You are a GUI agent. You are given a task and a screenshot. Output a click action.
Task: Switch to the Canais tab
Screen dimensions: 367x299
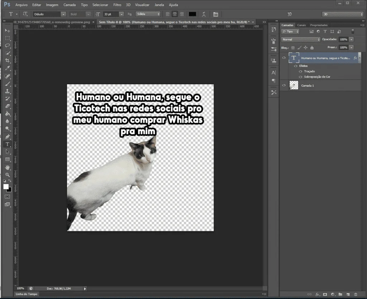[x=301, y=25]
